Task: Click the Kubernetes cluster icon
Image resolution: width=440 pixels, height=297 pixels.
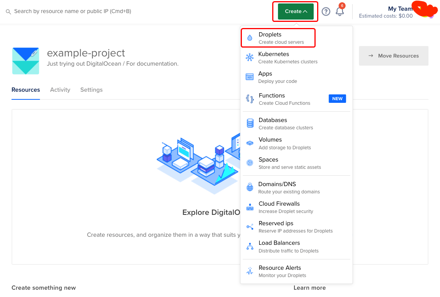Action: coord(250,58)
